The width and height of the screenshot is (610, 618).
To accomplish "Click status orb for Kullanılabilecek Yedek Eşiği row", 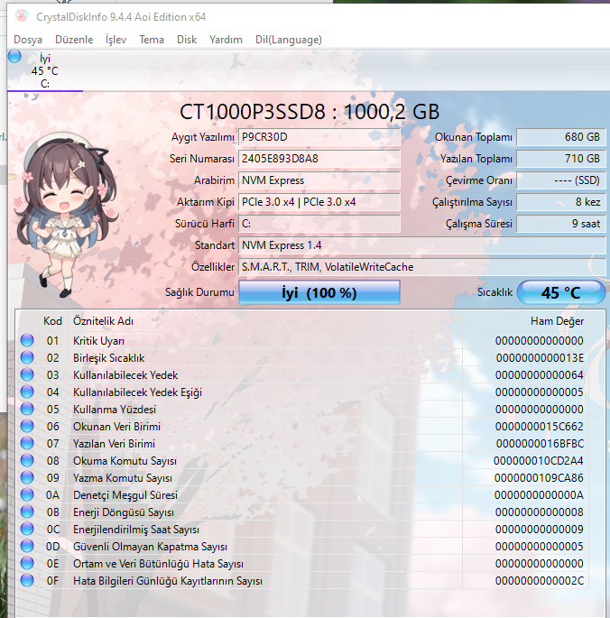I will 27,392.
